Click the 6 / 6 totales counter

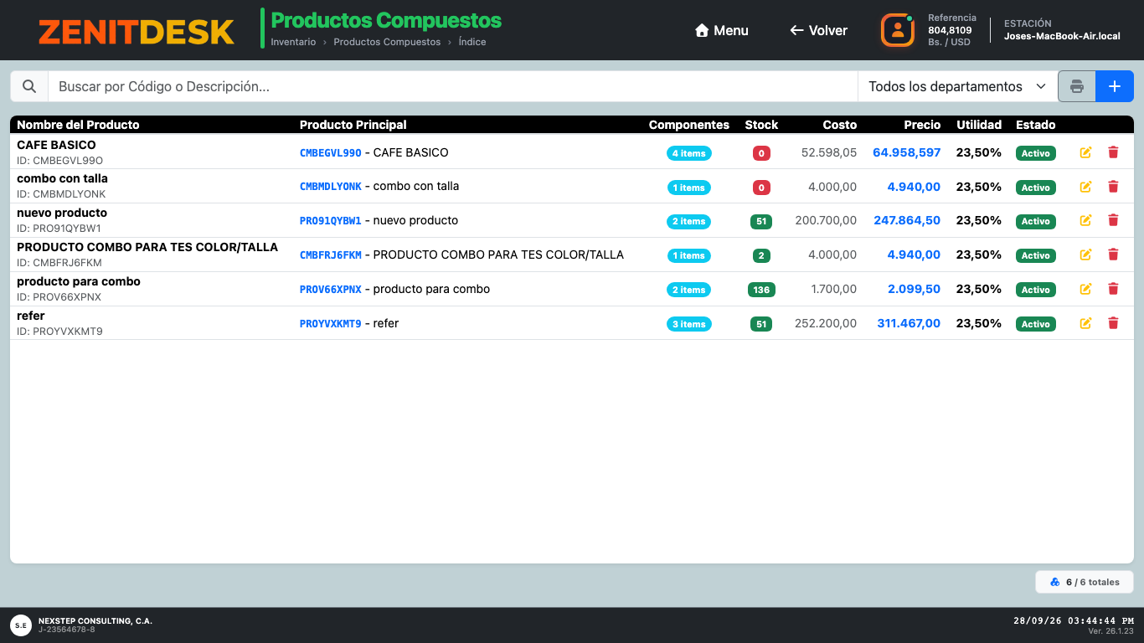[x=1085, y=582]
